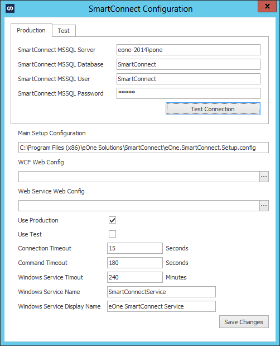This screenshot has width=280, height=346.
Task: Click the Windows Service Display Name field
Action: 161,306
